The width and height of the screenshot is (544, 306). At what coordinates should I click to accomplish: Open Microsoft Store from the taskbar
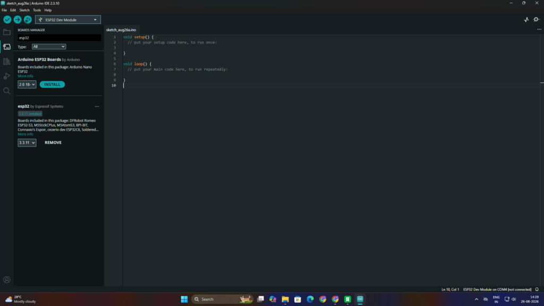297,299
